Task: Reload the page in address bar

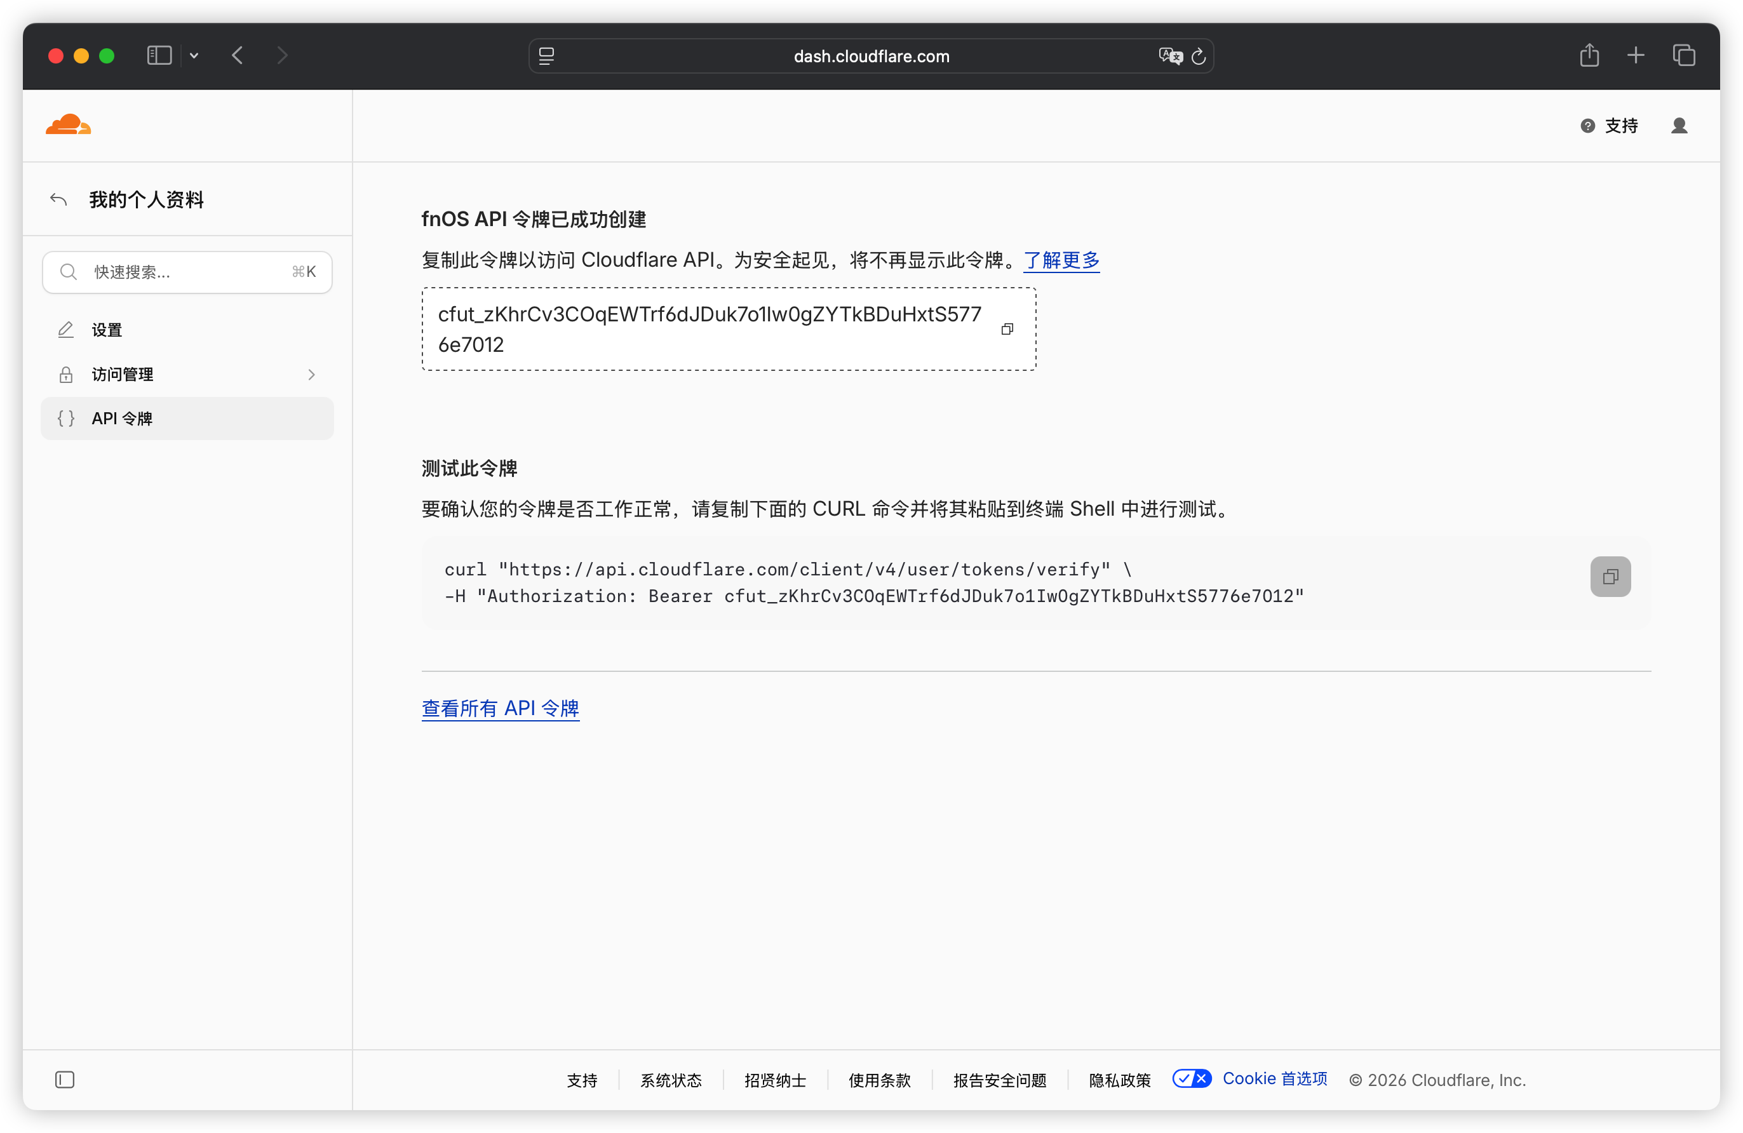Action: pyautogui.click(x=1198, y=56)
